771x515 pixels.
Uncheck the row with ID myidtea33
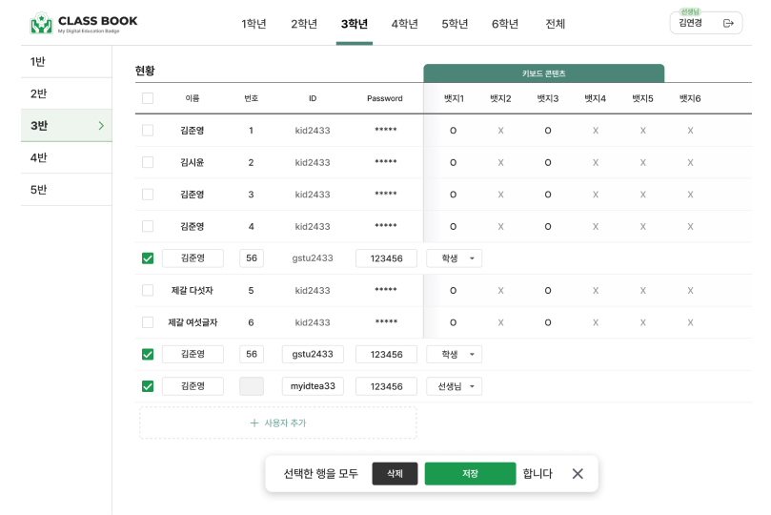pos(148,386)
